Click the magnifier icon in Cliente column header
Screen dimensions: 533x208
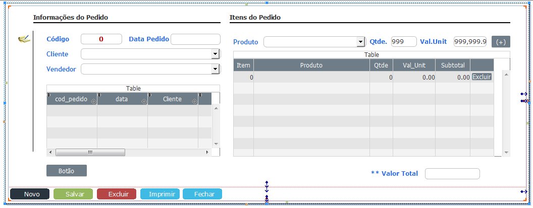tap(195, 101)
